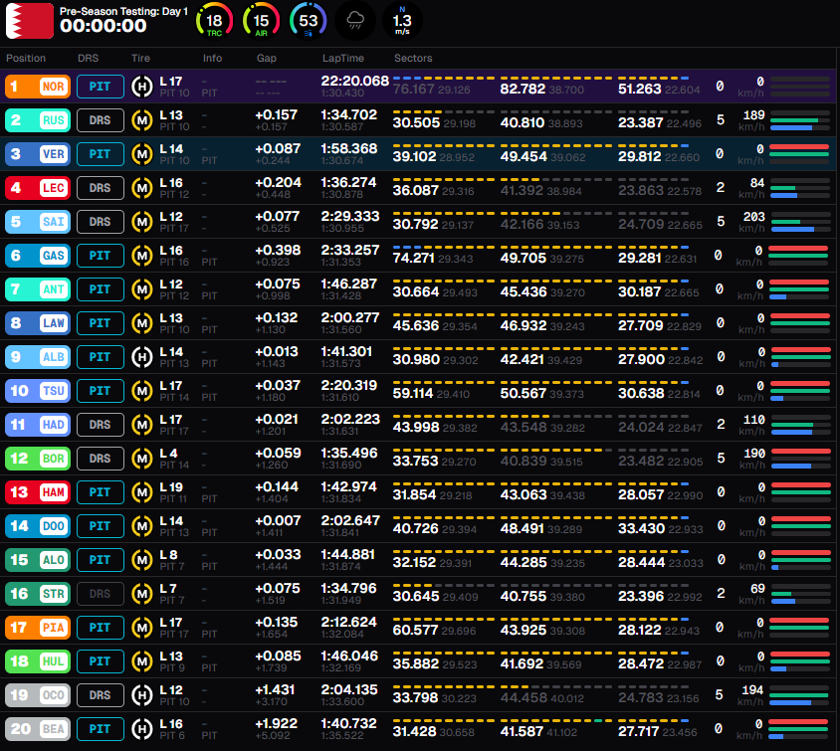Open driver 1 NOR position tag
The height and width of the screenshot is (751, 840).
38,87
